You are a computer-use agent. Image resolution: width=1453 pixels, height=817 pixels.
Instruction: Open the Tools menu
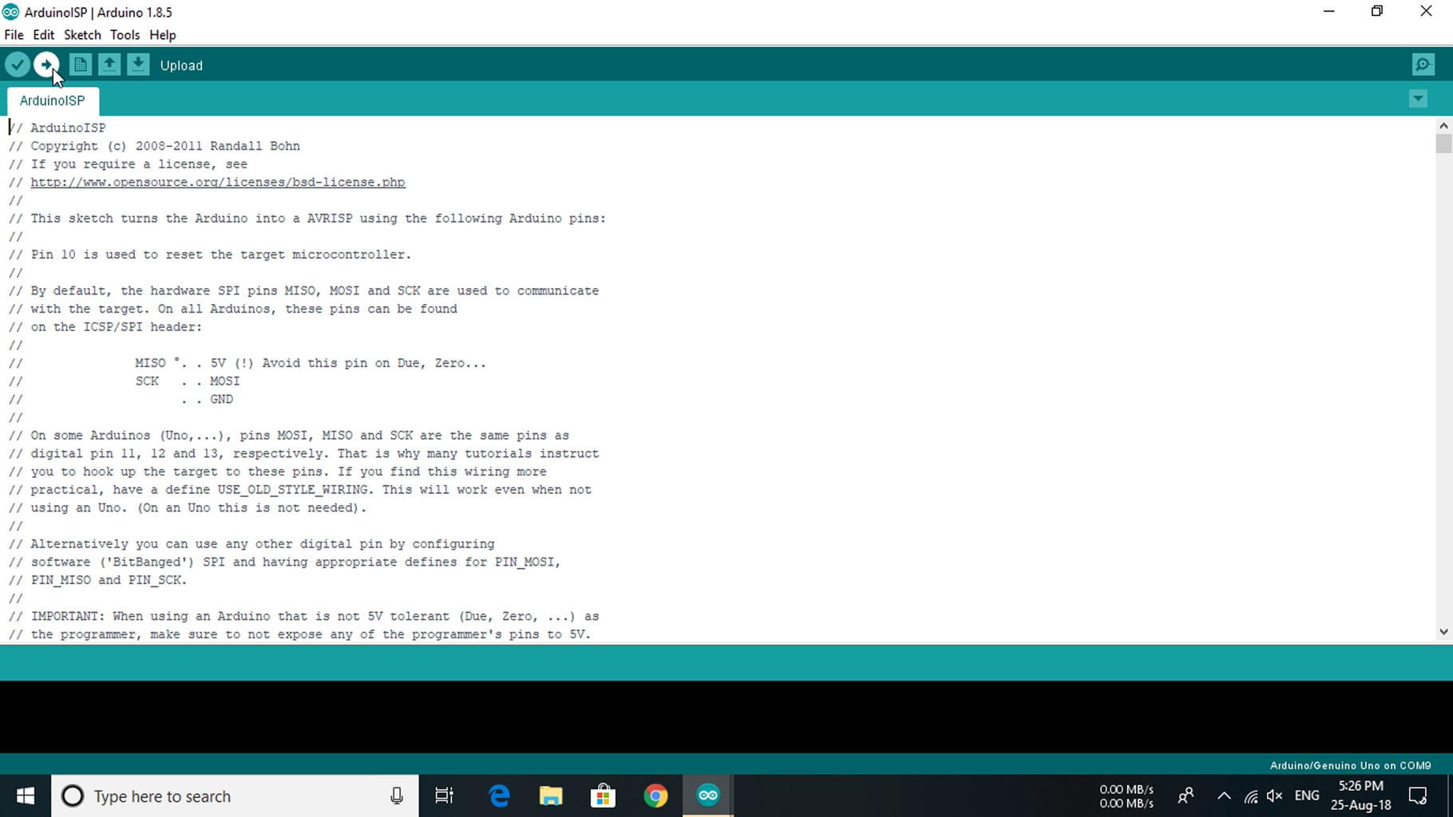(x=125, y=35)
